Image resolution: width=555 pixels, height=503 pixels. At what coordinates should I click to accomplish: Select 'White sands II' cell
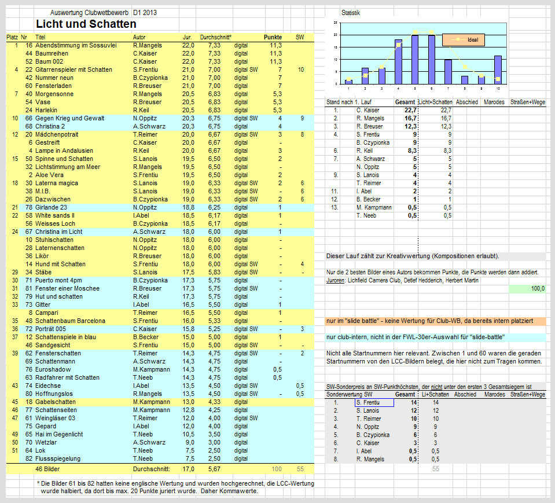55,215
